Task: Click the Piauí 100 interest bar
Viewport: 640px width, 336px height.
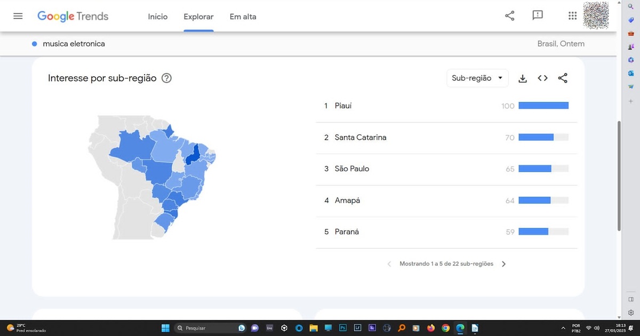Action: tap(543, 106)
